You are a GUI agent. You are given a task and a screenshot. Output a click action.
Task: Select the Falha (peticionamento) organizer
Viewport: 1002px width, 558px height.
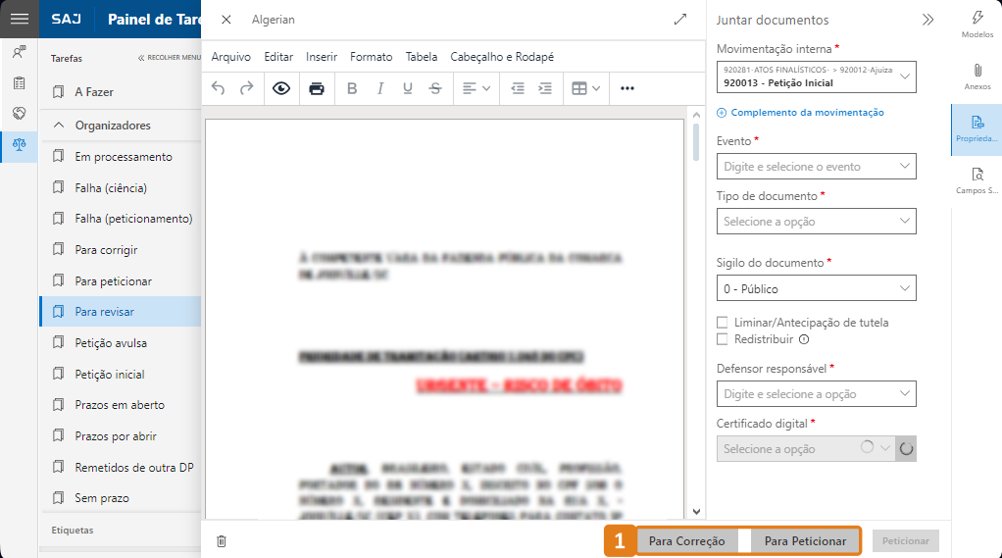pyautogui.click(x=121, y=219)
